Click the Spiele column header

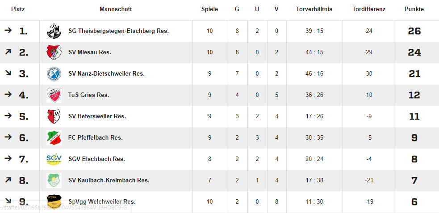(x=209, y=9)
